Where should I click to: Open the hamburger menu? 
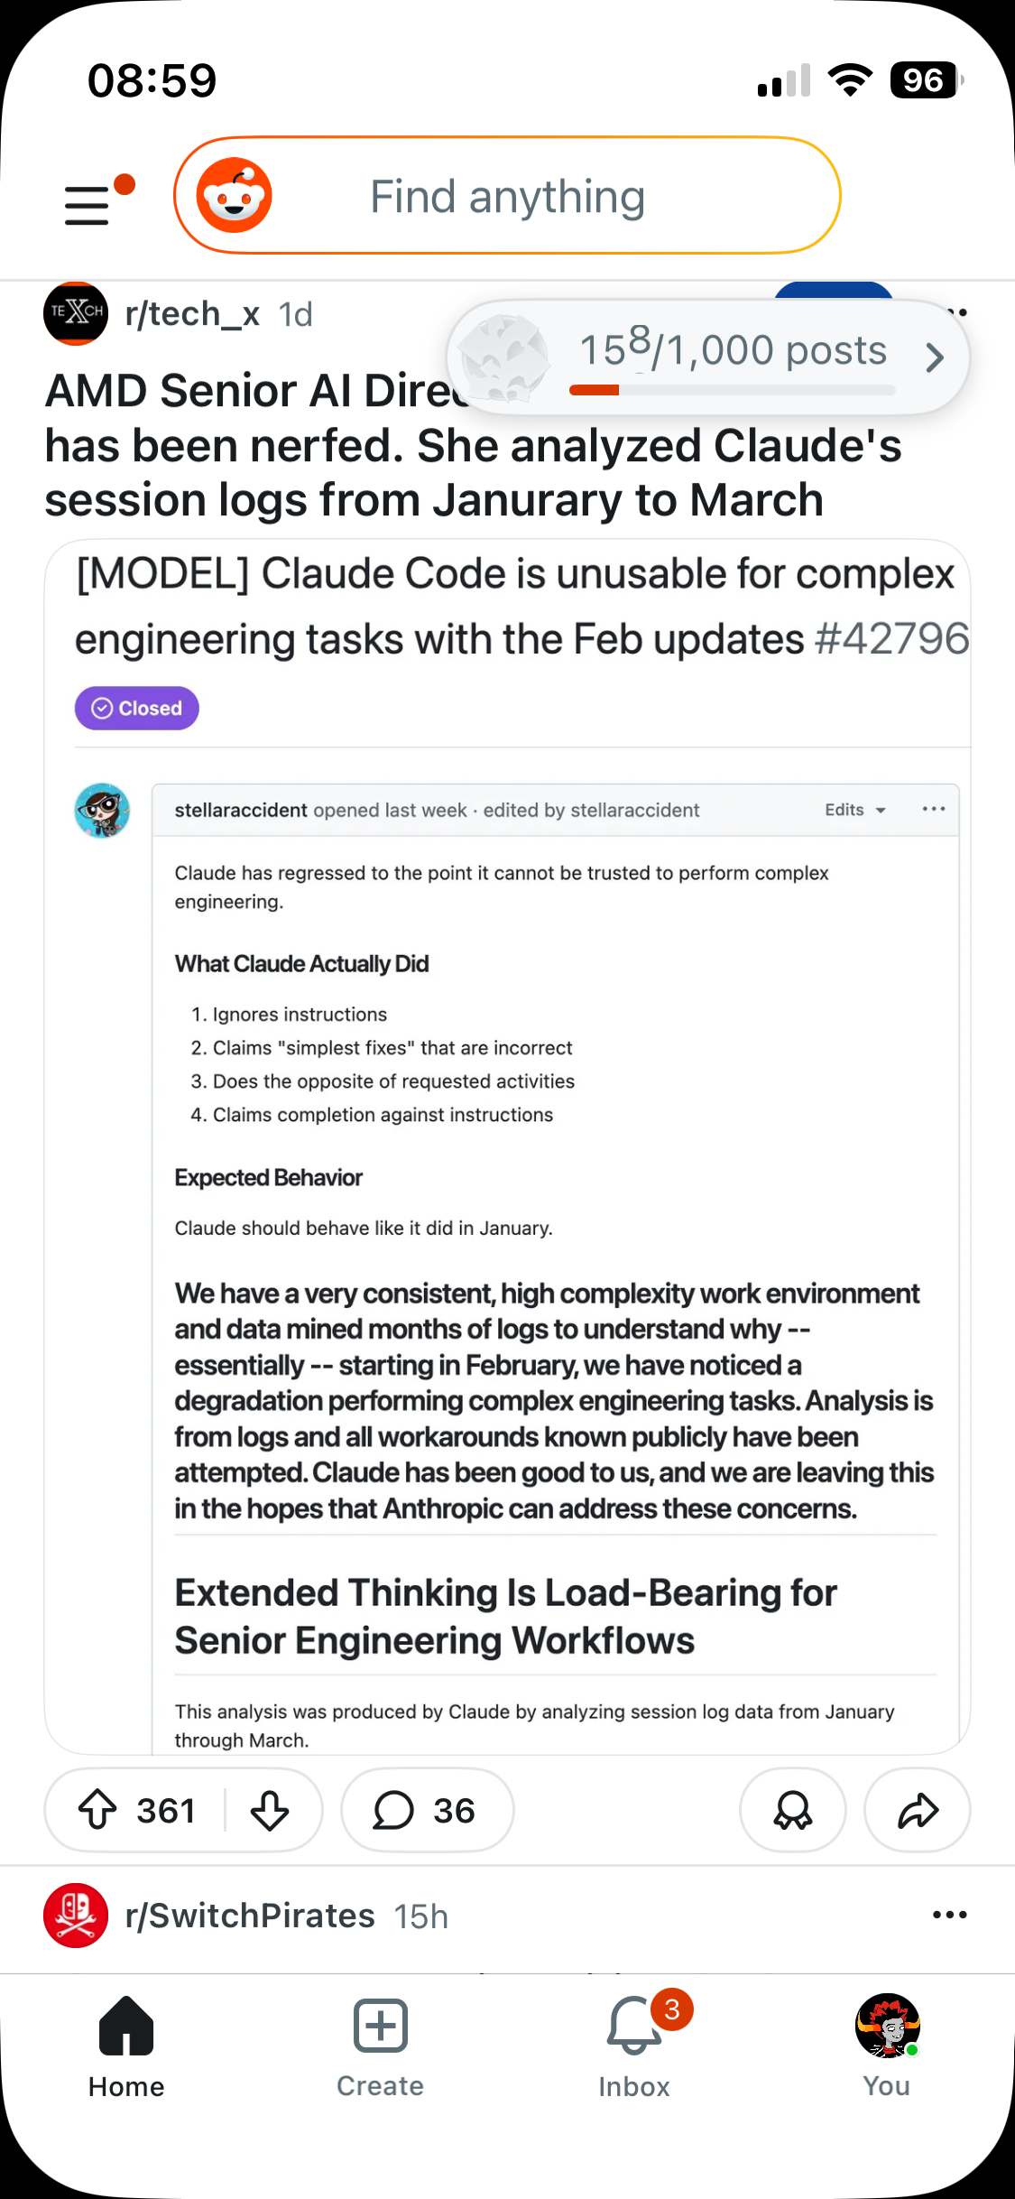pos(88,205)
